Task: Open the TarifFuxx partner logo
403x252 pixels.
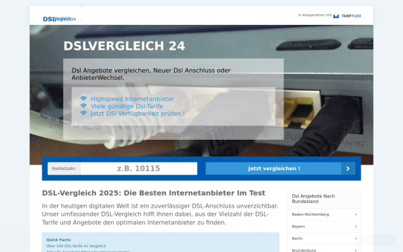Action: 347,16
